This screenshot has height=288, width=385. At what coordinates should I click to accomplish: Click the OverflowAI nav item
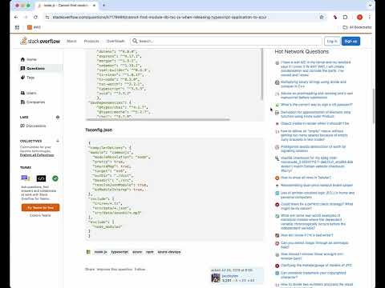pos(115,41)
